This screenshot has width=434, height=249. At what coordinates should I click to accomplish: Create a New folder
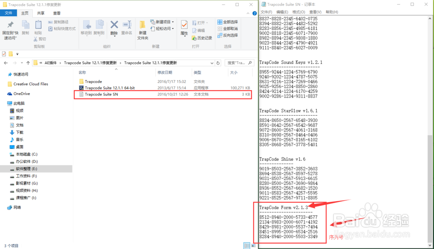tap(142, 30)
